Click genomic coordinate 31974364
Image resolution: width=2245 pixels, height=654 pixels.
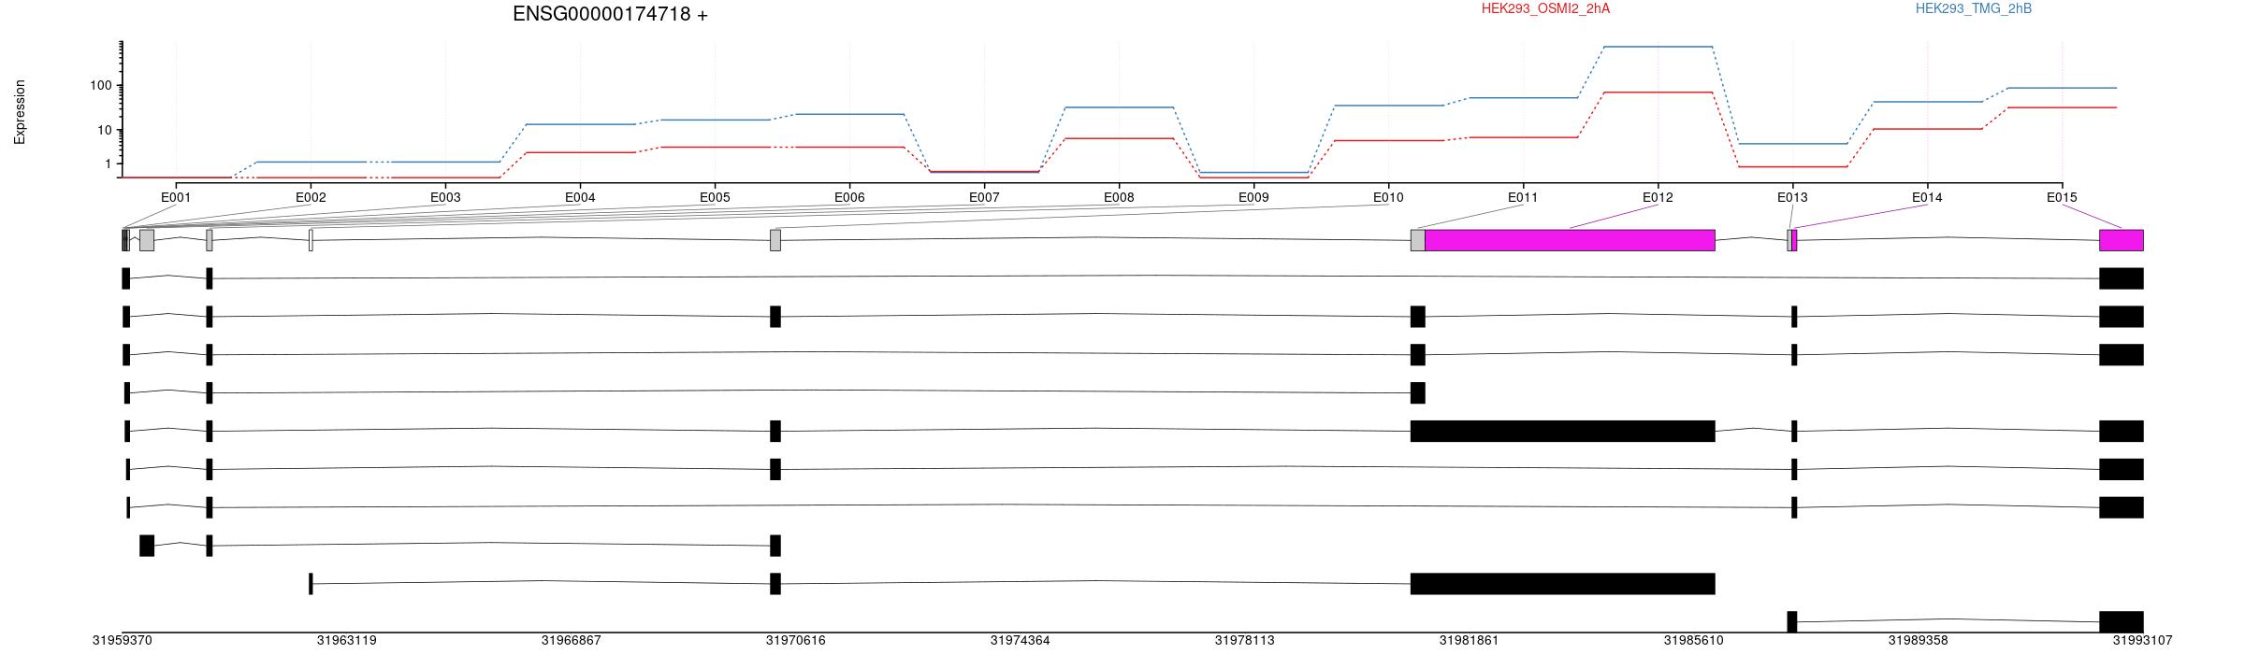1021,641
